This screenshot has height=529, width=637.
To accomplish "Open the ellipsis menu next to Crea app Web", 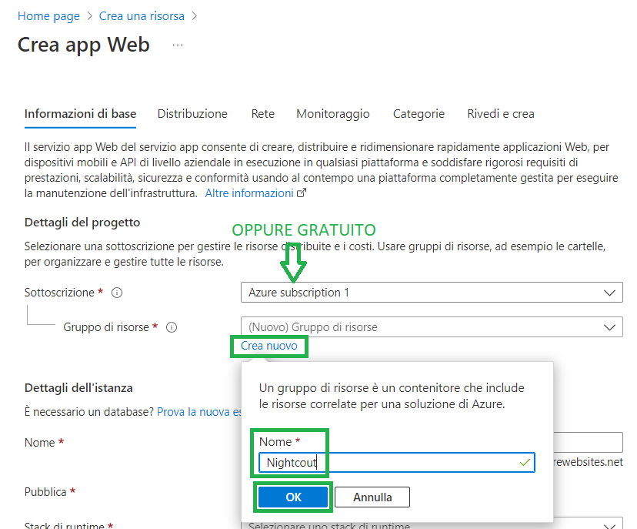I will pyautogui.click(x=178, y=45).
